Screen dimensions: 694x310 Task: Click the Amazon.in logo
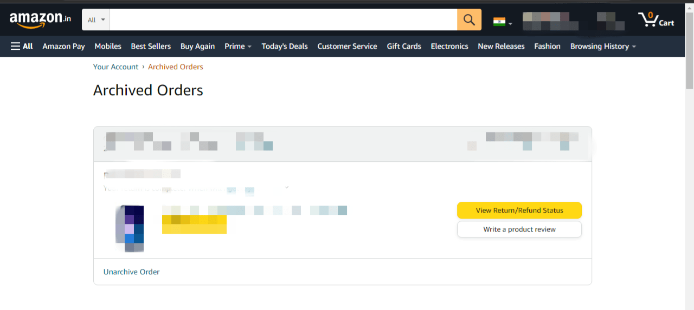point(40,19)
